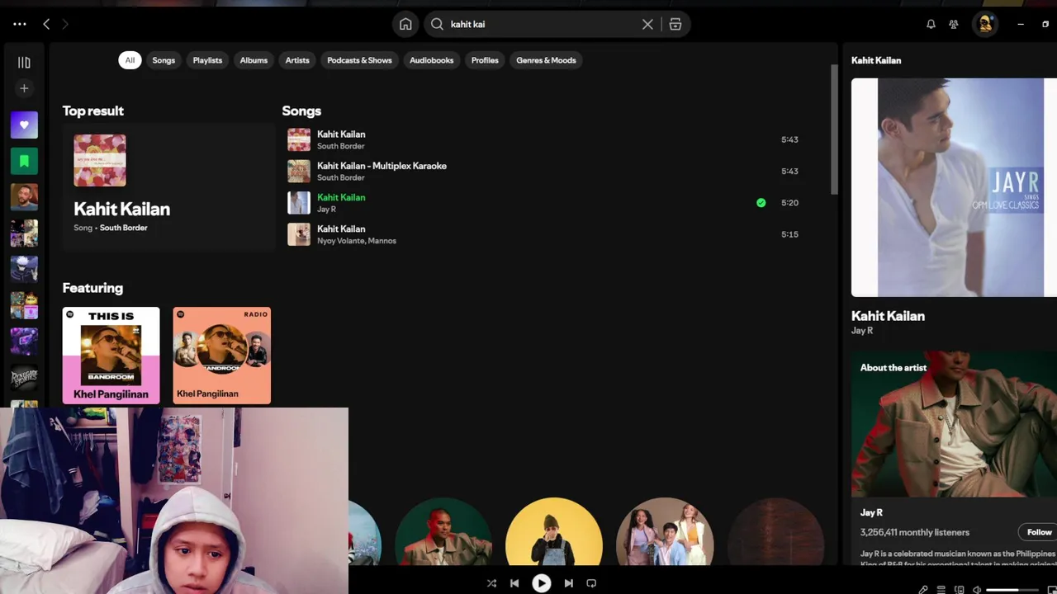
Task: Open the user profile avatar menu
Action: (x=985, y=24)
